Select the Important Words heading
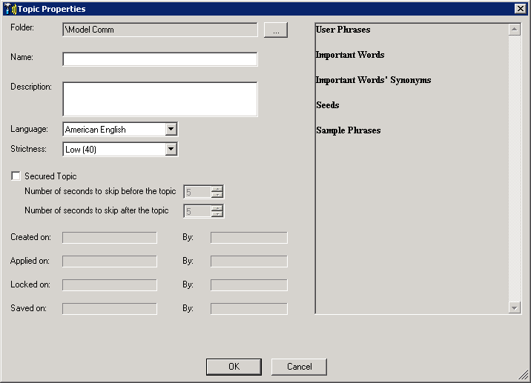Viewport: 531px width, 383px height. [350, 55]
